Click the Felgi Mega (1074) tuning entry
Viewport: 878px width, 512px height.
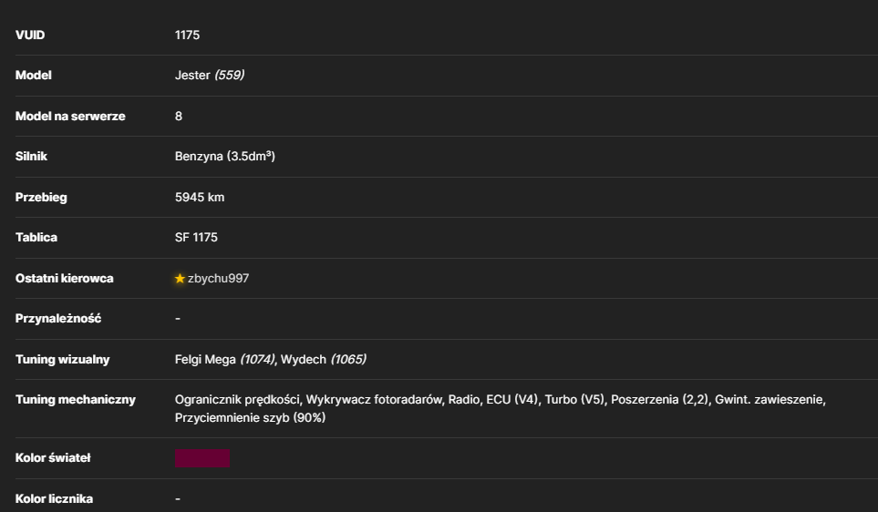click(225, 359)
